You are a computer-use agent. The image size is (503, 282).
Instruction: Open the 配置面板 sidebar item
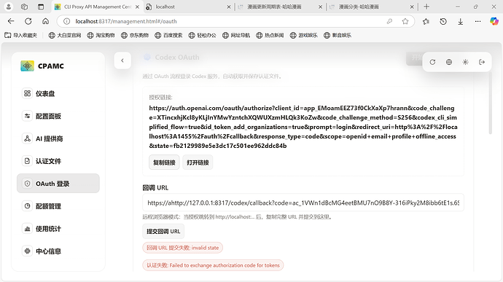58,116
